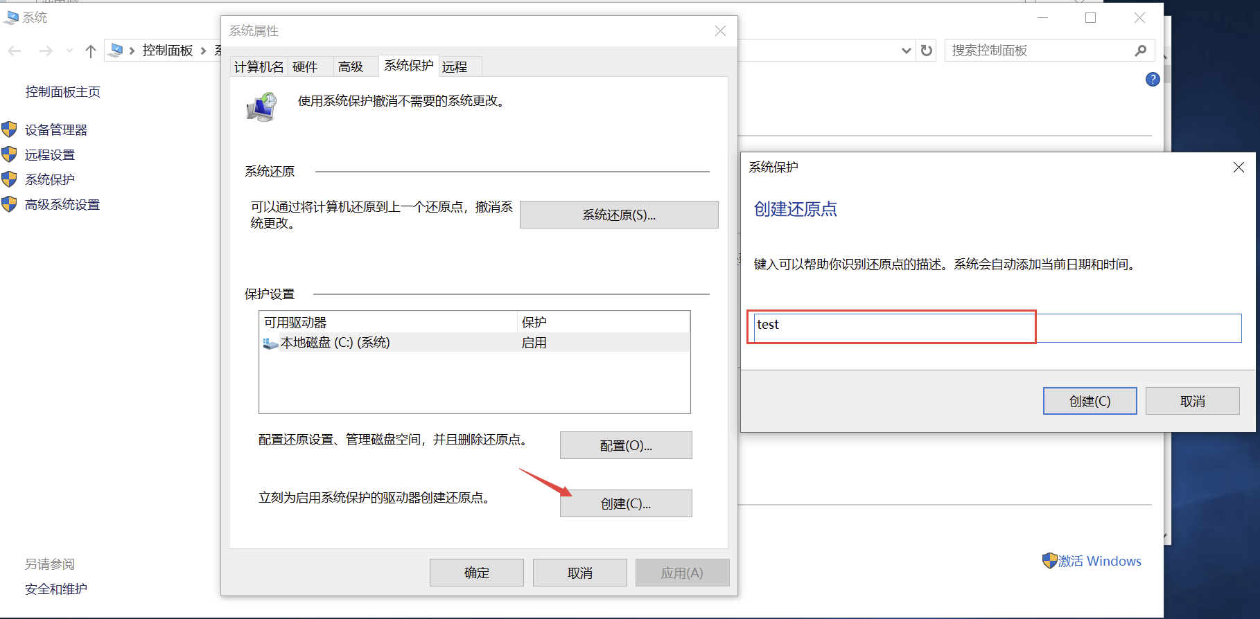Select the 系统保护 tab
Screen dimensions: 1260x619
point(409,65)
